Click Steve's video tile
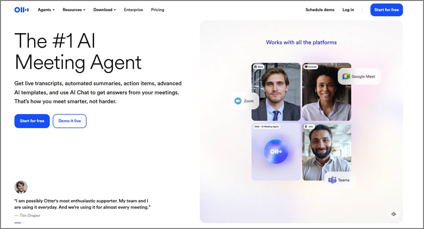 (276, 92)
